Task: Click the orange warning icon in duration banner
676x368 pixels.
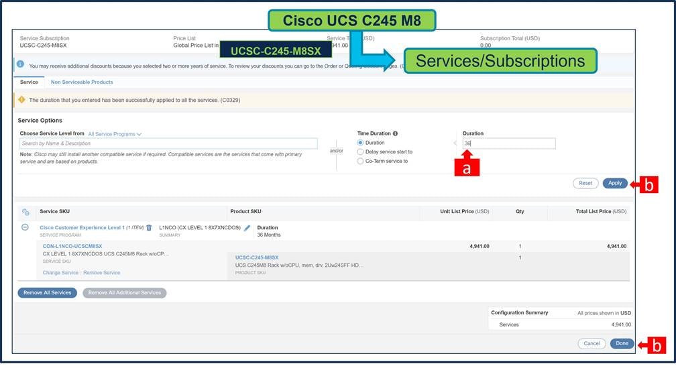Action: click(21, 99)
